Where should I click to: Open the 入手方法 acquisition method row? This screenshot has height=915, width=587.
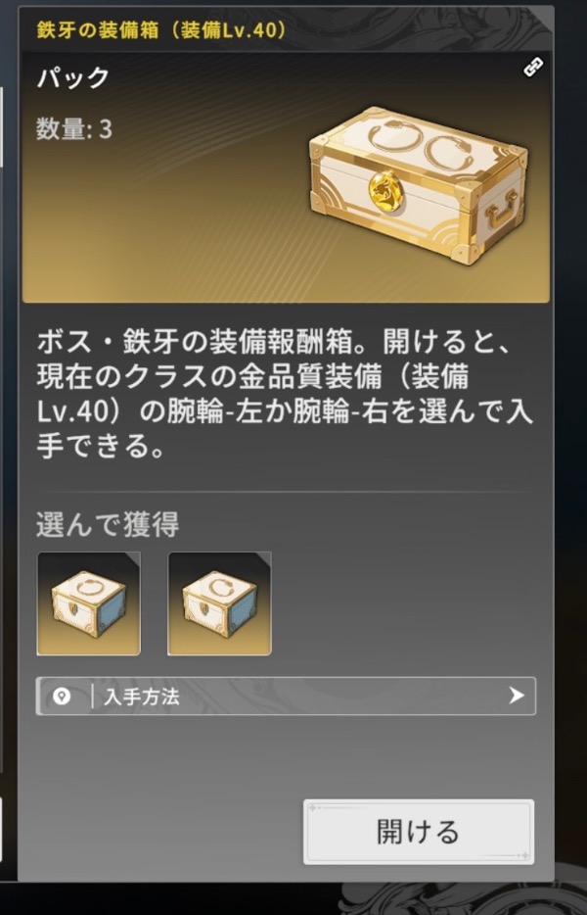286,696
